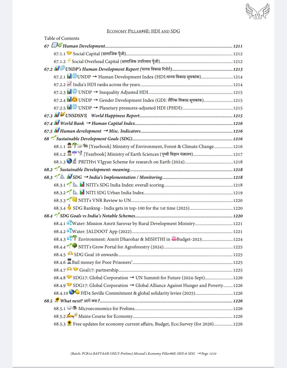Click the JALDOOT App 2022 entry
The image size is (287, 368).
pos(101,231)
